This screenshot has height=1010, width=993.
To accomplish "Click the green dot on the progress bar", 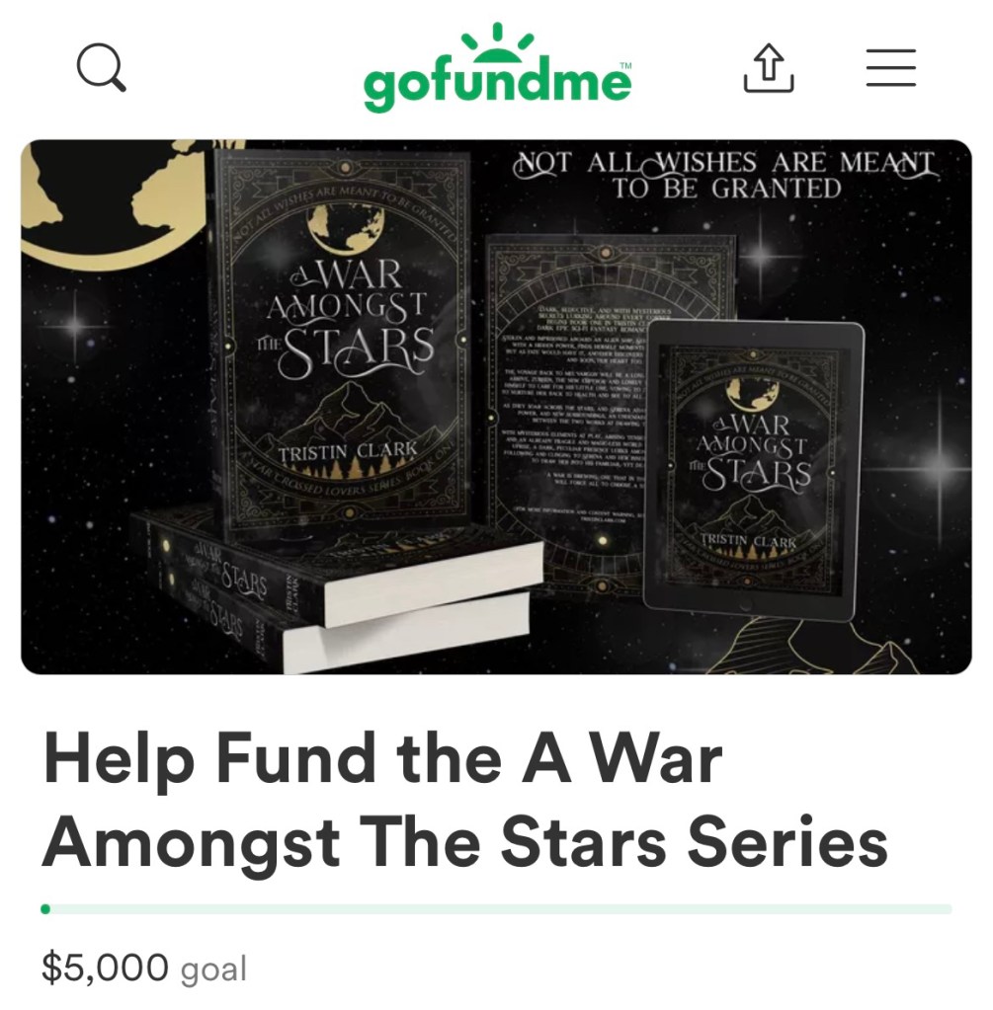I will (x=45, y=909).
